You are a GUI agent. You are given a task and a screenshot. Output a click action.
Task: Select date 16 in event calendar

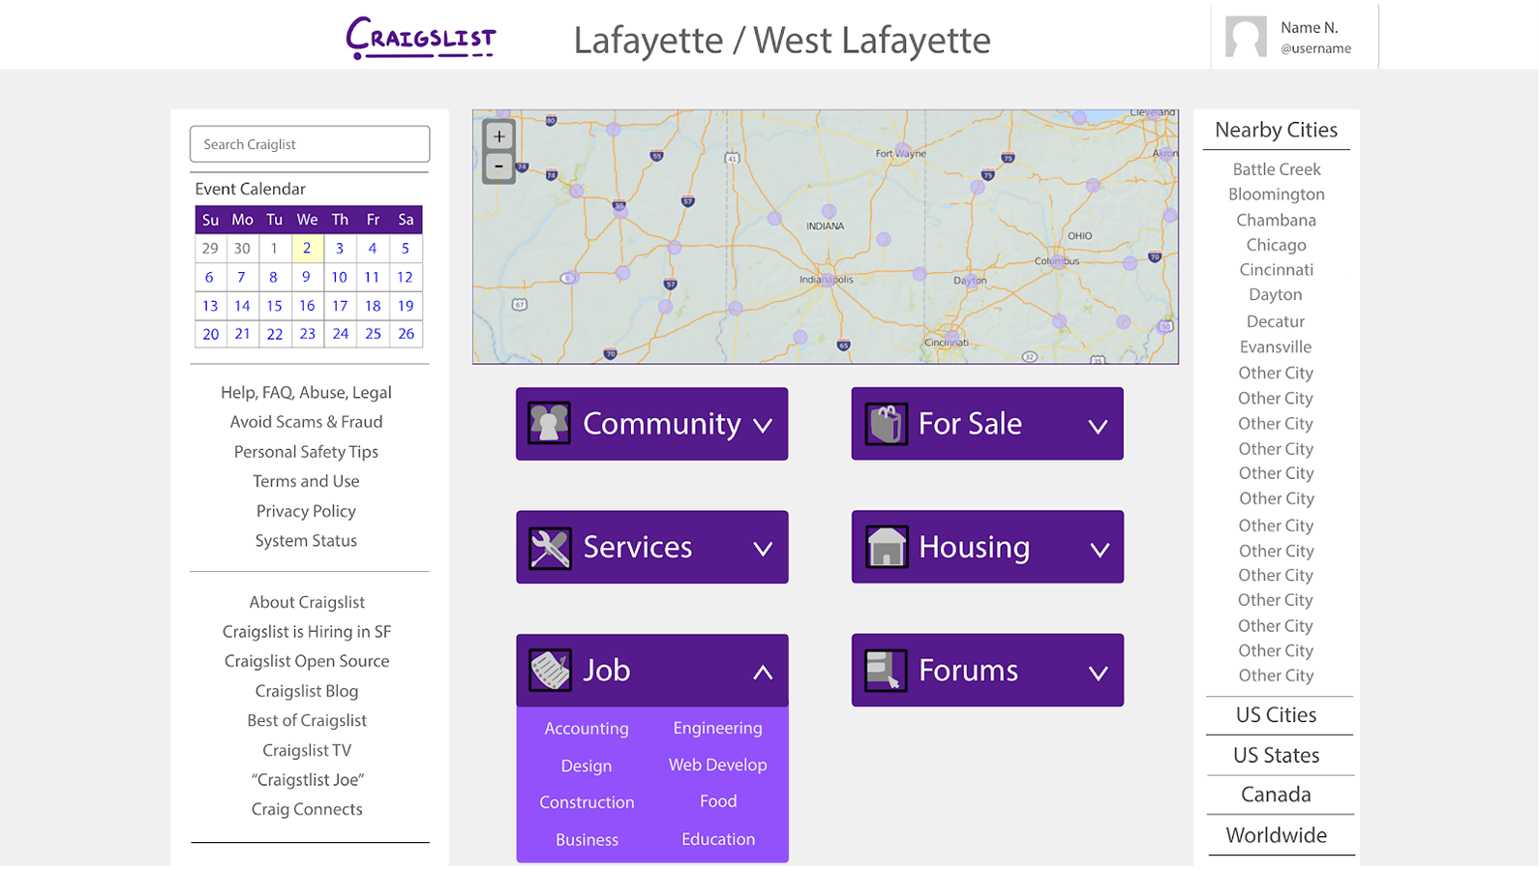point(307,306)
